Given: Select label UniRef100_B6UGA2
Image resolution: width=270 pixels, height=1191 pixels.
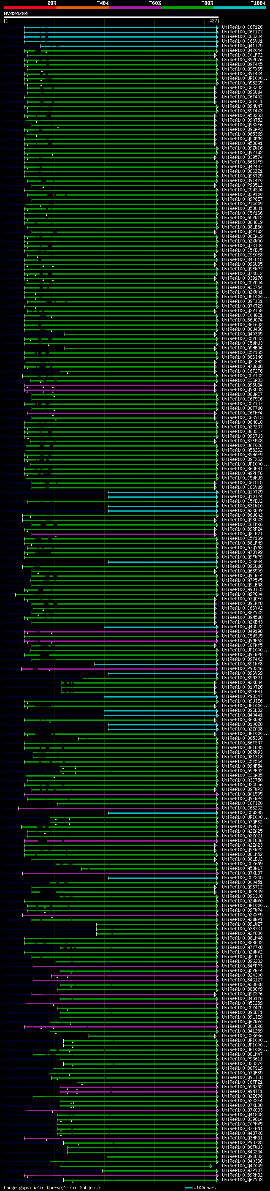Looking at the screenshot, I should point(242,515).
